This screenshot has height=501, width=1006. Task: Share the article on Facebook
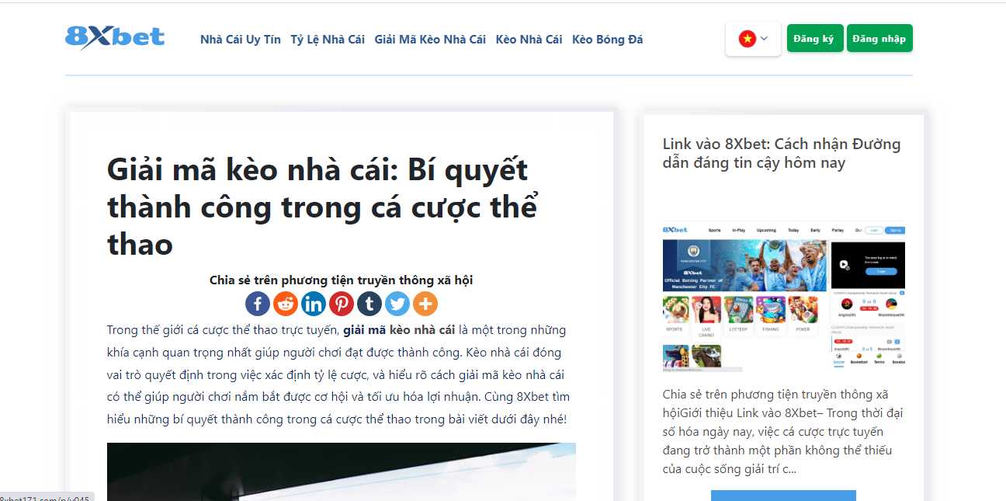(x=258, y=304)
